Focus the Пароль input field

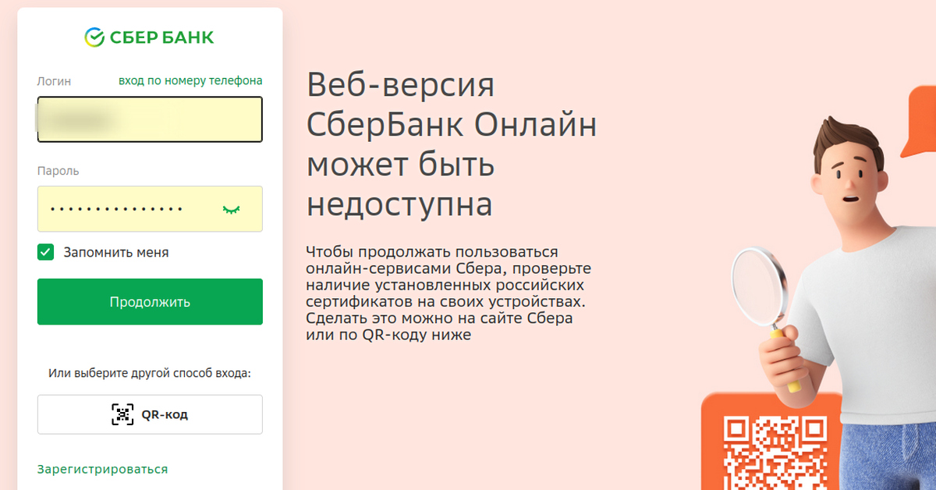coord(150,208)
